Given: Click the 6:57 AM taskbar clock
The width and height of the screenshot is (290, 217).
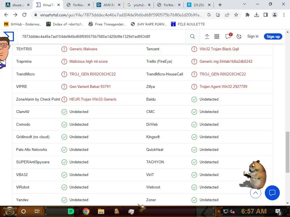Looking at the screenshot, I should (x=254, y=211).
